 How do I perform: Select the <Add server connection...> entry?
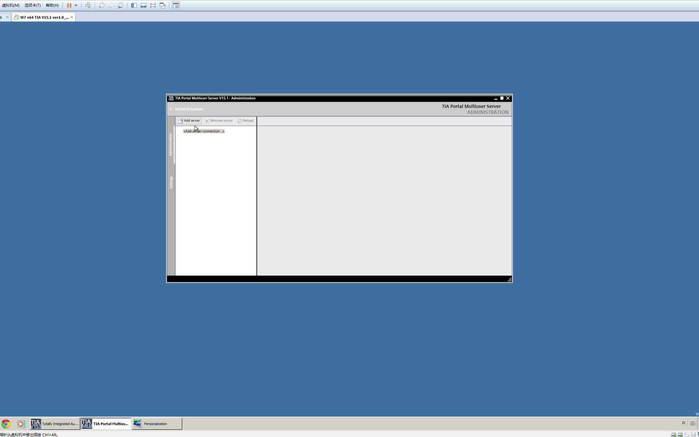[204, 131]
